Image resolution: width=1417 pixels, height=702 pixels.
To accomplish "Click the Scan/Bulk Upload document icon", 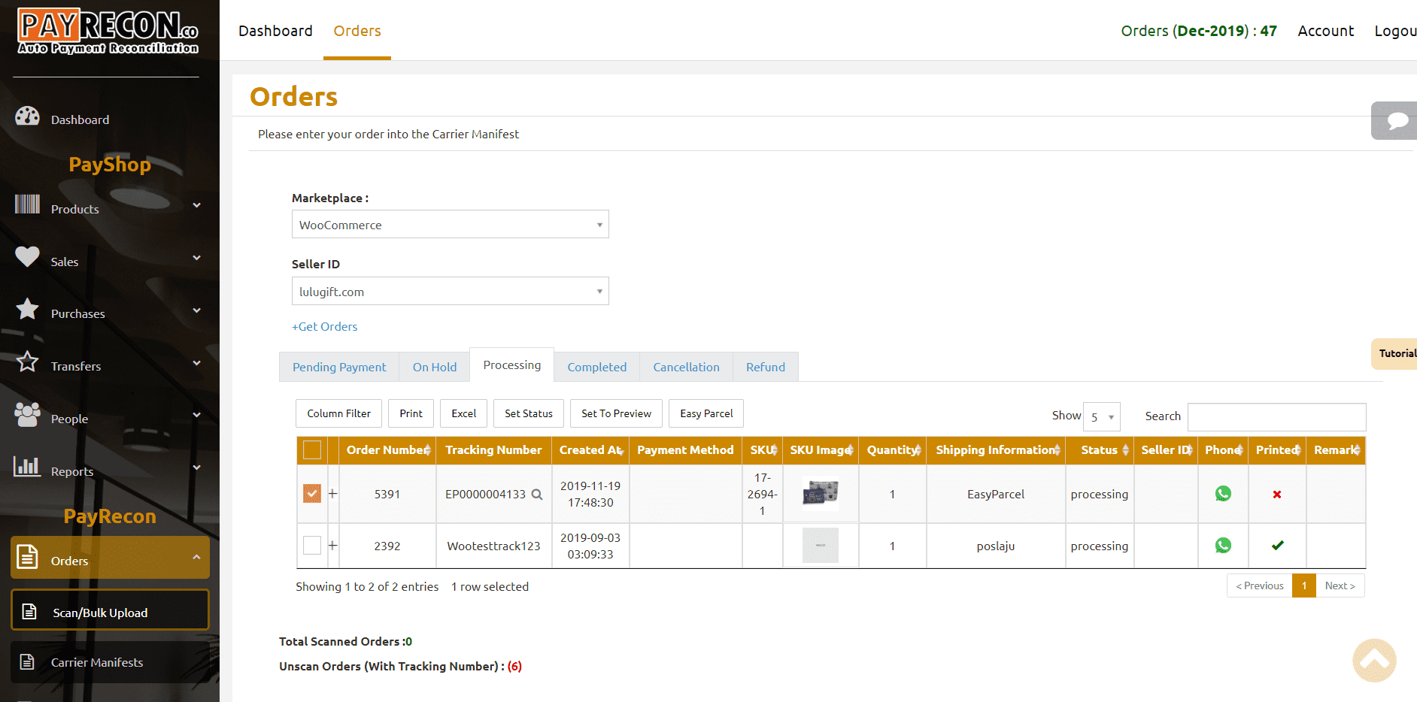I will 29,611.
